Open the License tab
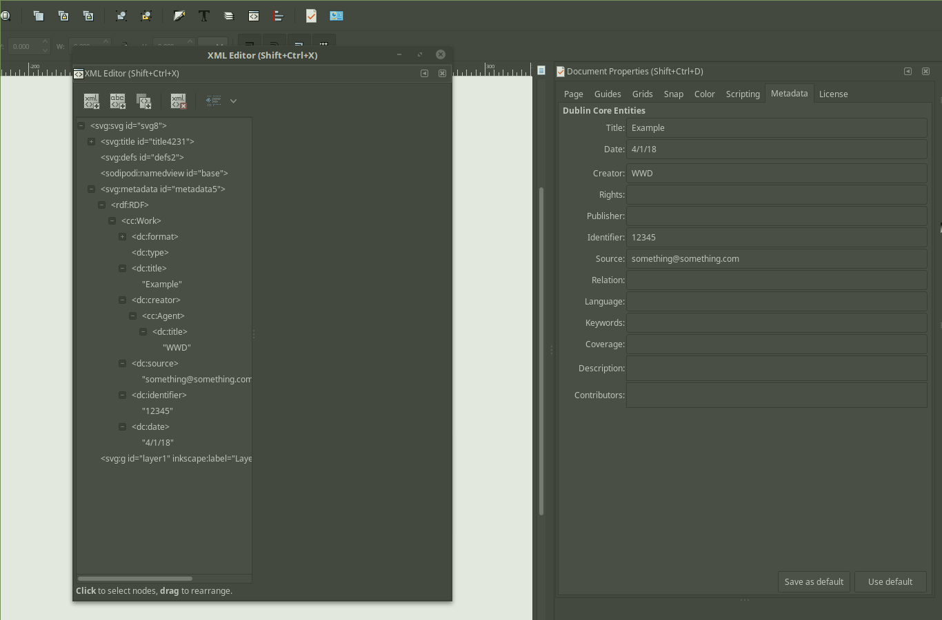The width and height of the screenshot is (942, 620). (x=833, y=94)
